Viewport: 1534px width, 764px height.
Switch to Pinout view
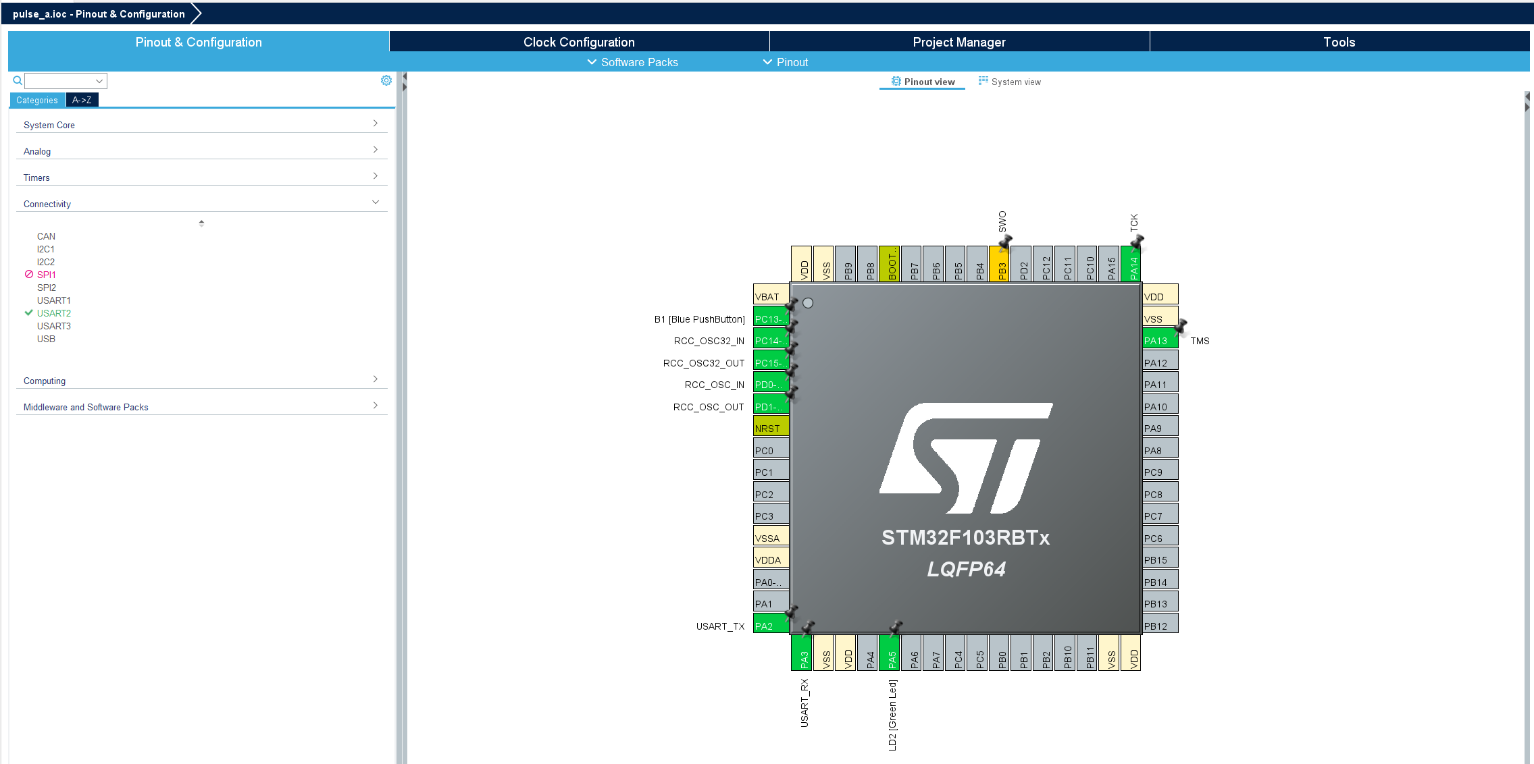coord(923,82)
